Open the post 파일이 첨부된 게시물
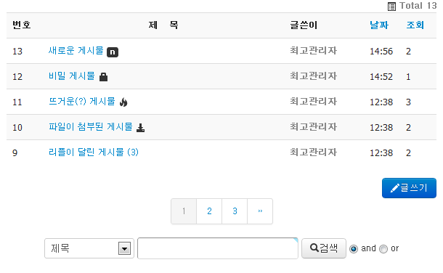Viewport: 443px width, 273px height. (91, 127)
